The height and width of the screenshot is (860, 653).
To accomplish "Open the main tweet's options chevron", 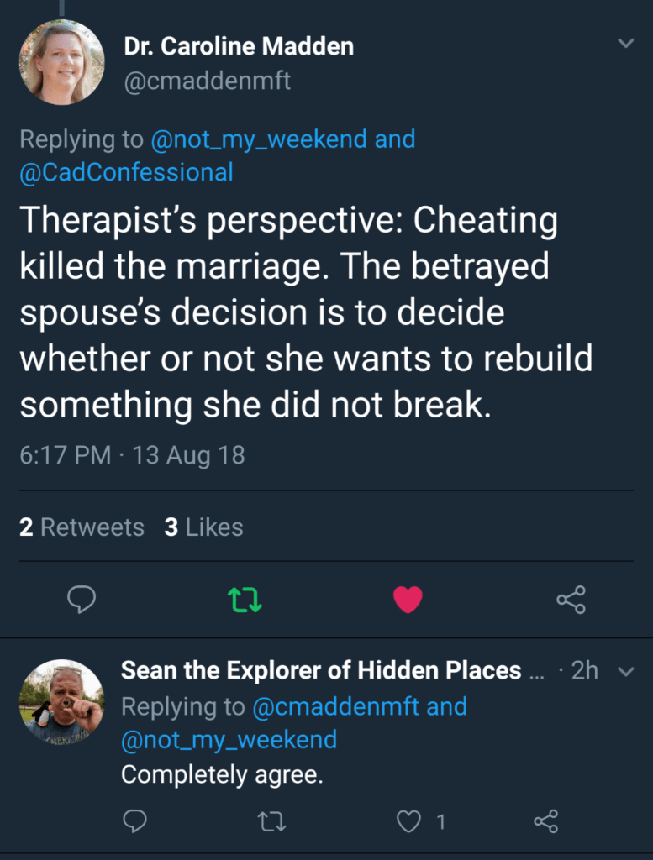I will 625,43.
